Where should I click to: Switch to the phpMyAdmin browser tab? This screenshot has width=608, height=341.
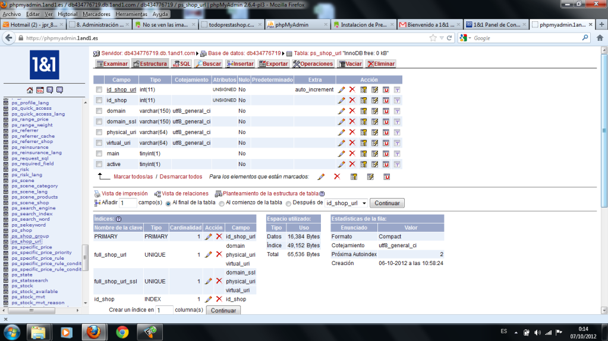(297, 24)
